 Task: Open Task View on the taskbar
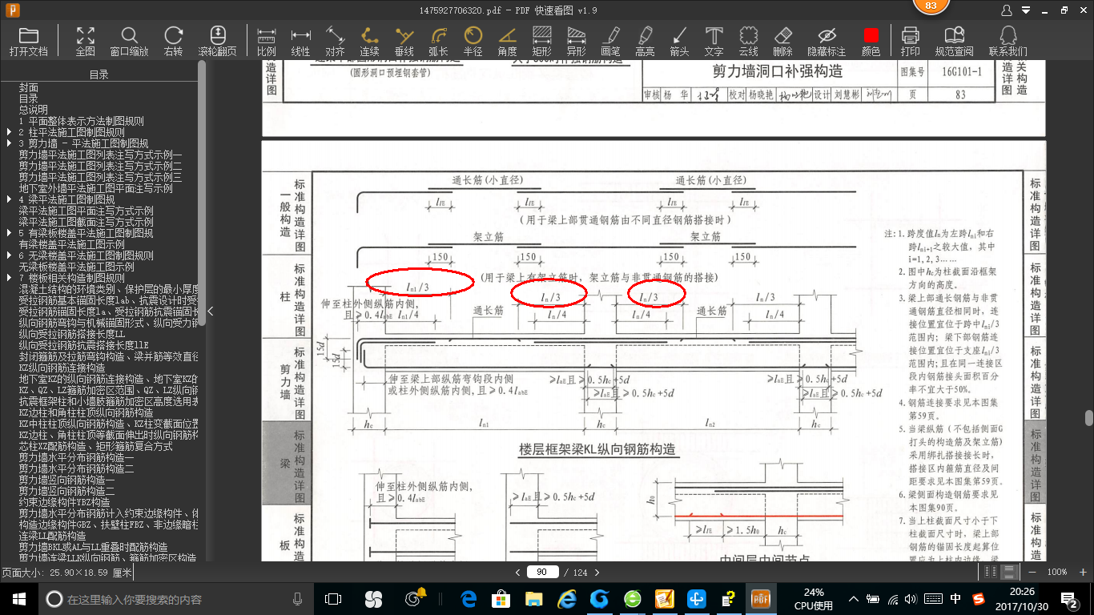tap(333, 599)
